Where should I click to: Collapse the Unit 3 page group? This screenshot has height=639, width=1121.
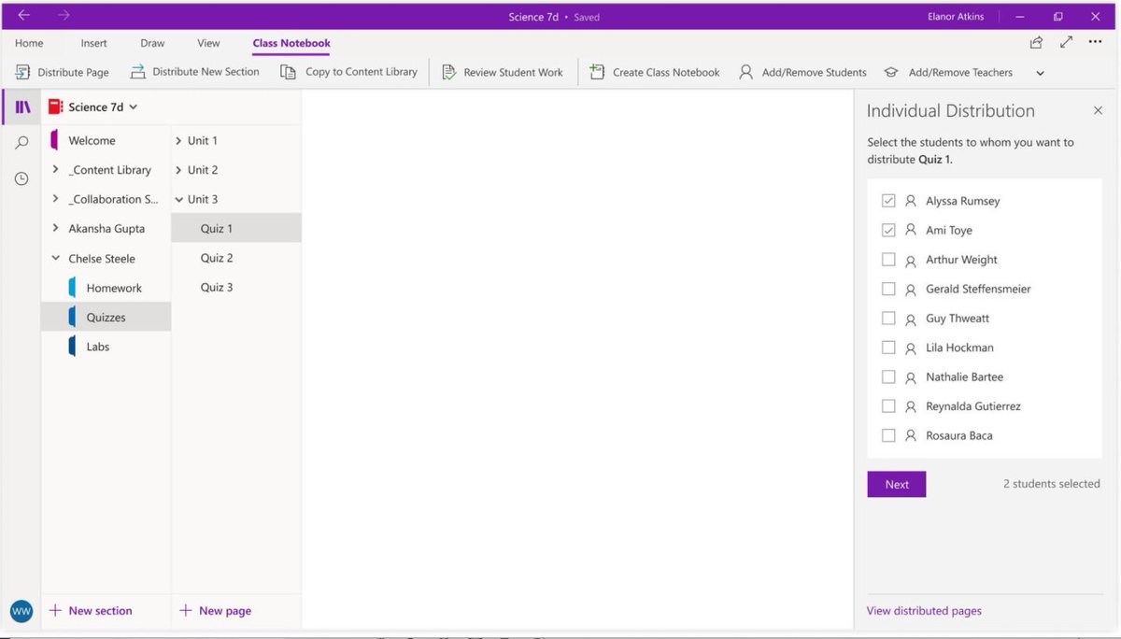(x=178, y=199)
